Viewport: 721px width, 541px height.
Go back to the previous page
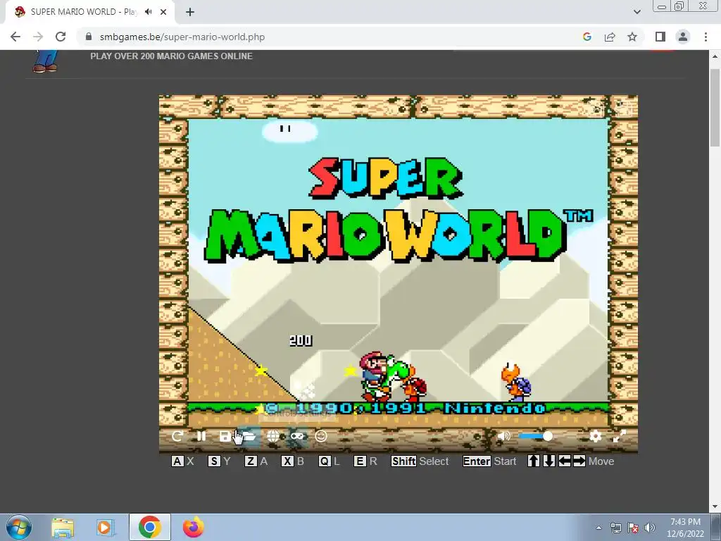click(x=15, y=37)
